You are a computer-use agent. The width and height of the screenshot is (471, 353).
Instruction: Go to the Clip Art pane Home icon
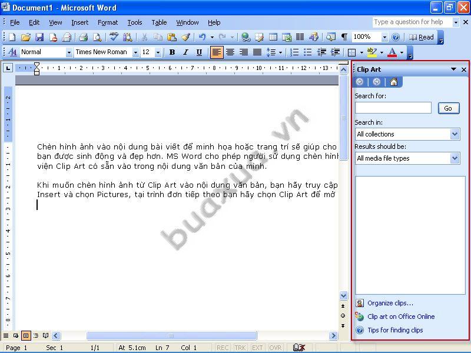[394, 82]
